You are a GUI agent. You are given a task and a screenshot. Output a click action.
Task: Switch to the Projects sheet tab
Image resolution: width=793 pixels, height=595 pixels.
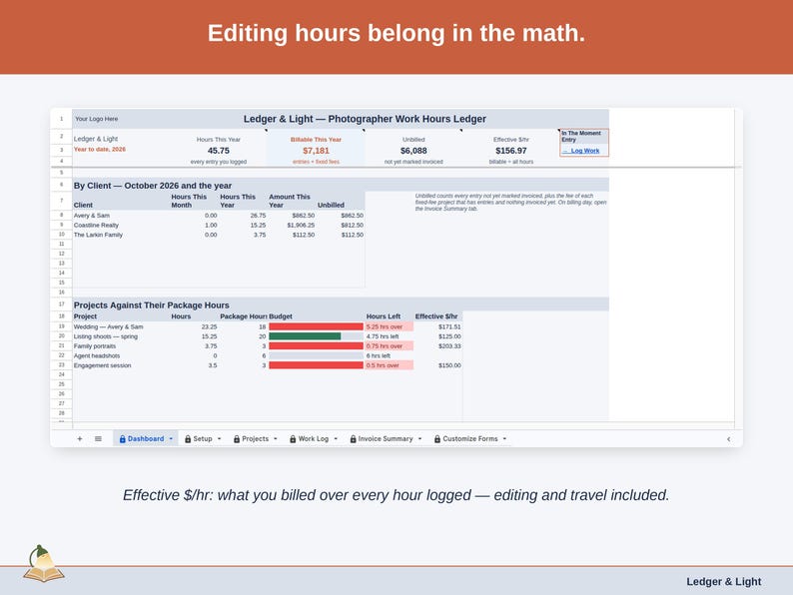coord(255,439)
